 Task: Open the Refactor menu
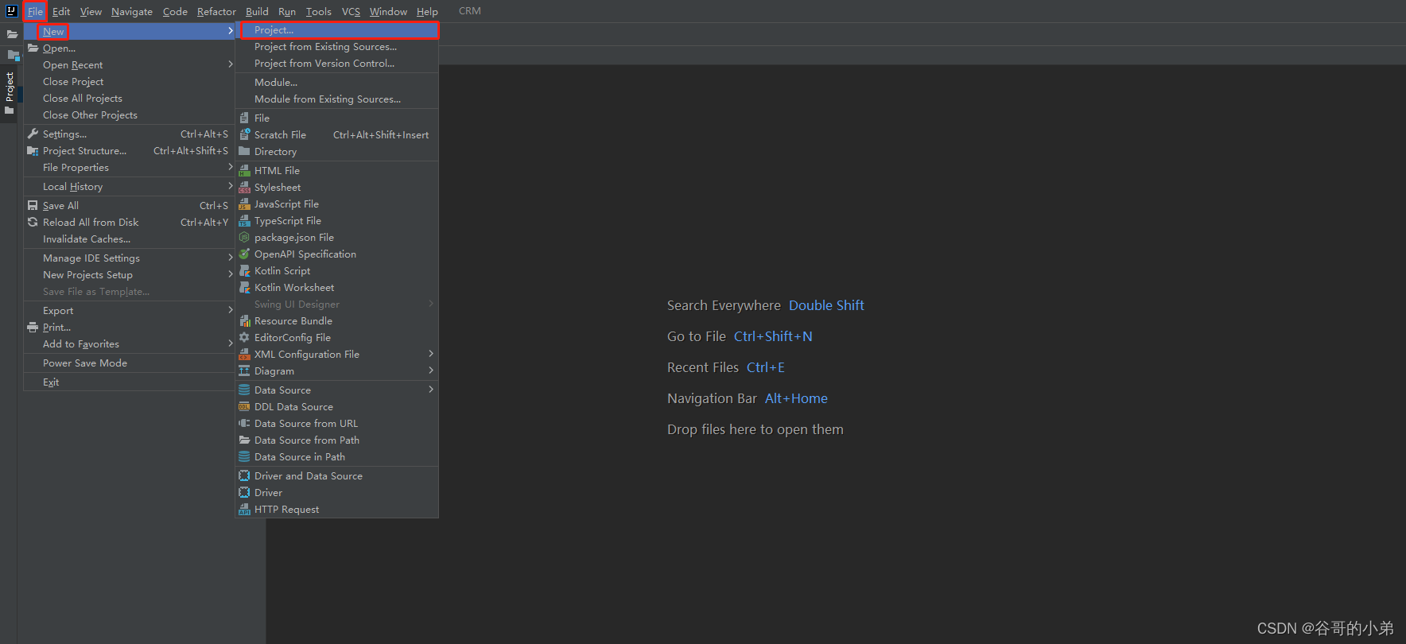coord(216,11)
